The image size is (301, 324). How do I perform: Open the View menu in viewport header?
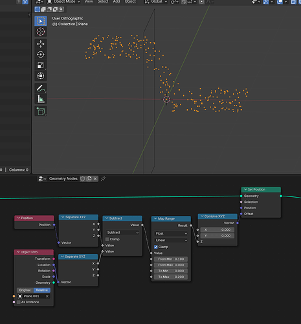click(x=89, y=1)
